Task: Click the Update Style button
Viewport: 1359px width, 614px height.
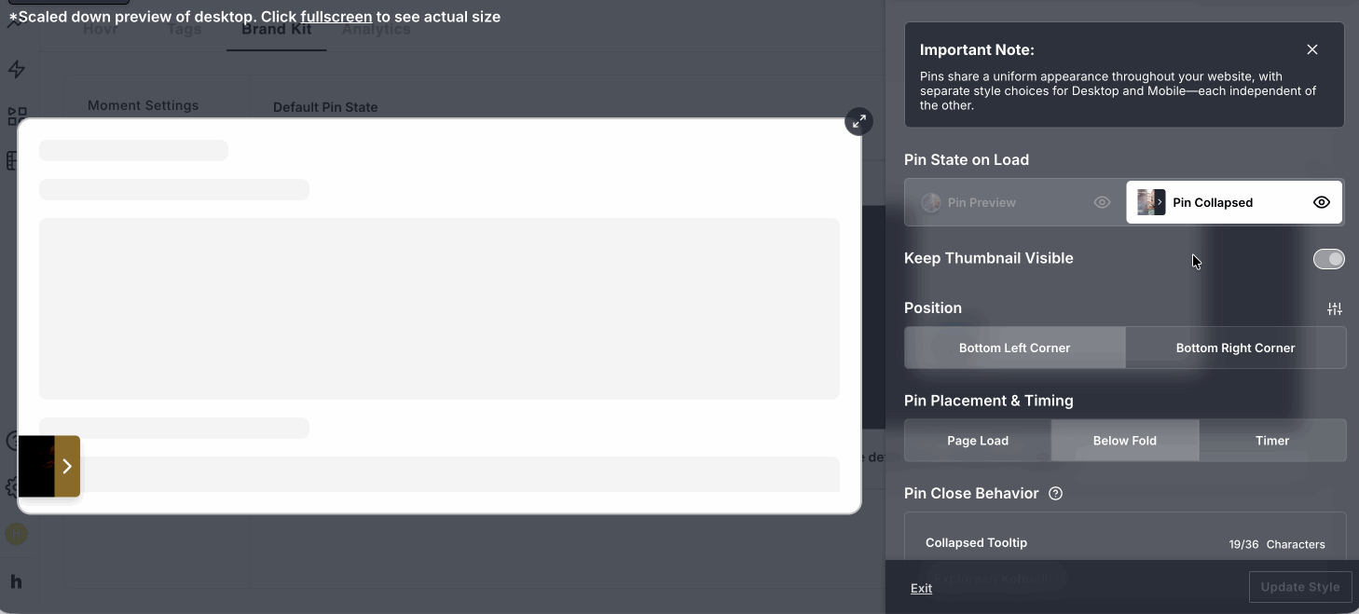Action: pos(1300,587)
